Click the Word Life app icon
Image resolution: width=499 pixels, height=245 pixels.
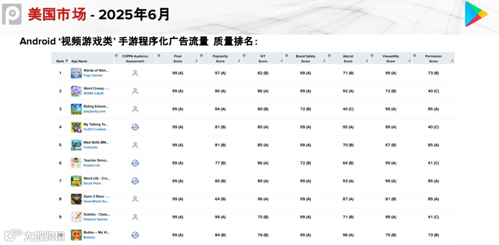(76, 181)
